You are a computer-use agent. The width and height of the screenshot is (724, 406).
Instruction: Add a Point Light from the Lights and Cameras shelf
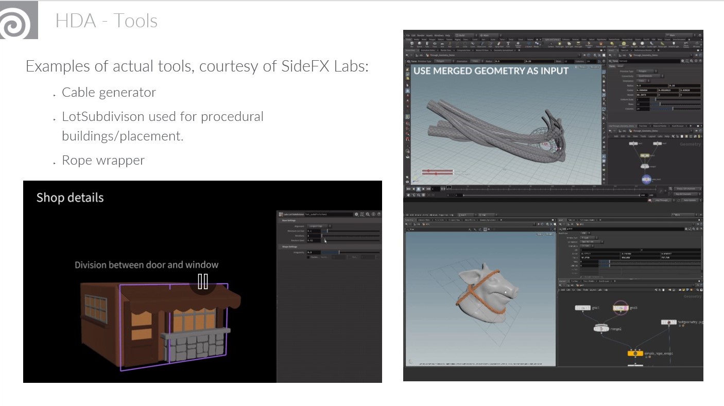560,43
